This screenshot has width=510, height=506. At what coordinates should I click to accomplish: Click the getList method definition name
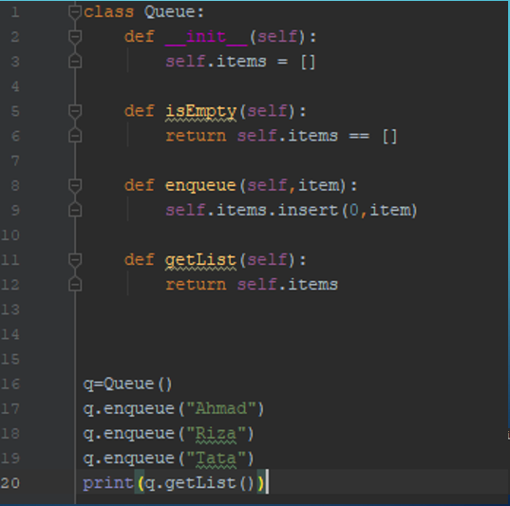point(200,260)
